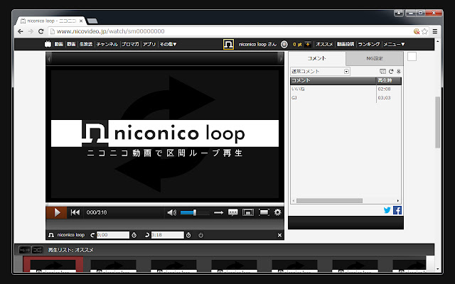Set loop end to current time stopwatch
Viewport: 455px width, 284px height.
(x=188, y=235)
